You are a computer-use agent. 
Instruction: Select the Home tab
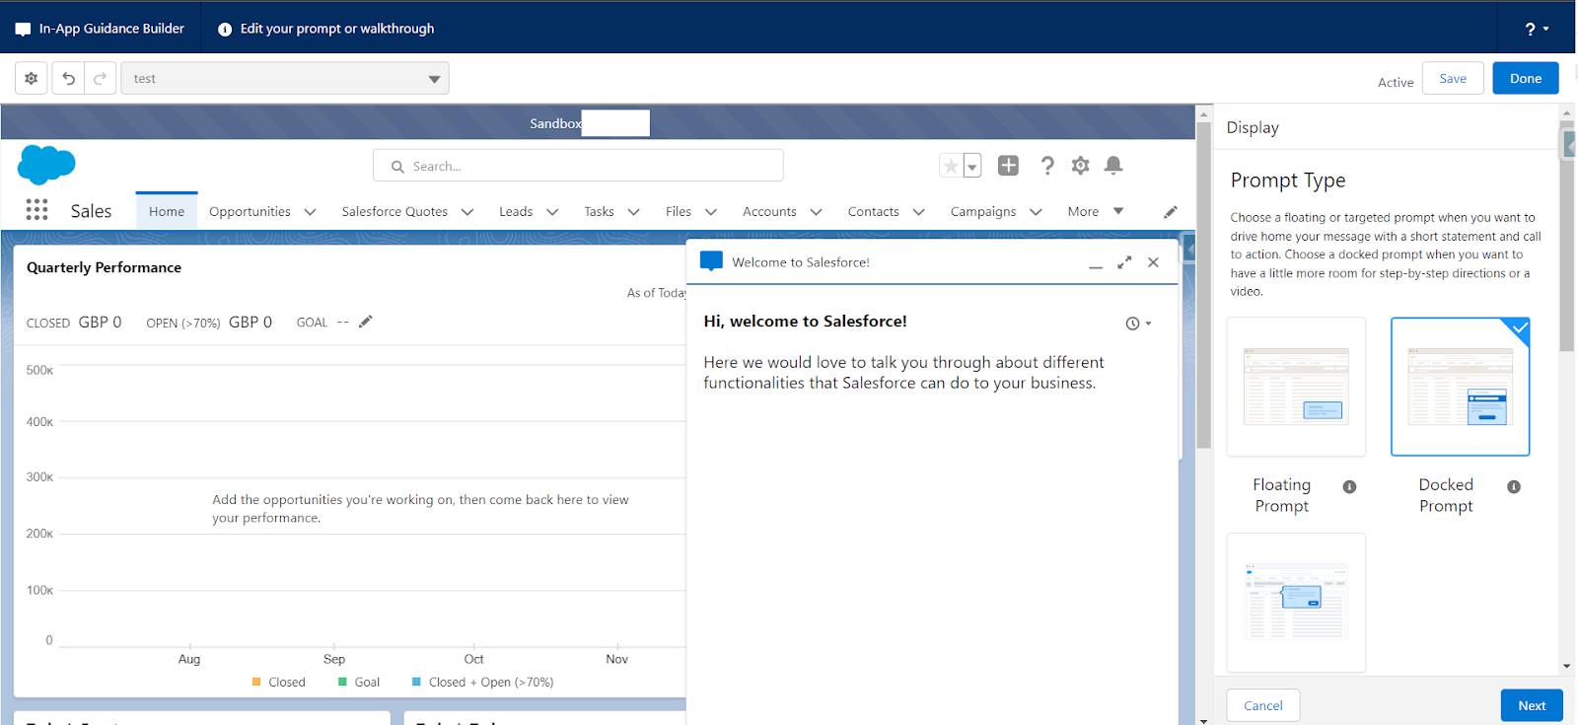167,211
